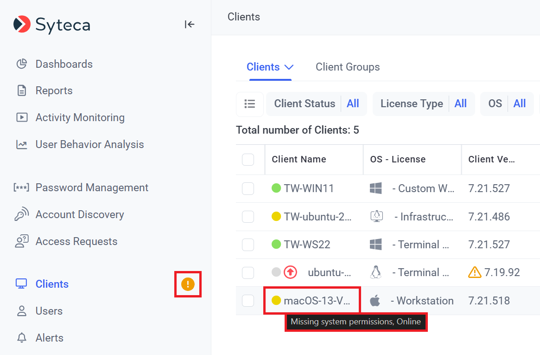Switch to the Client Groups tab
540x355 pixels.
click(x=348, y=67)
